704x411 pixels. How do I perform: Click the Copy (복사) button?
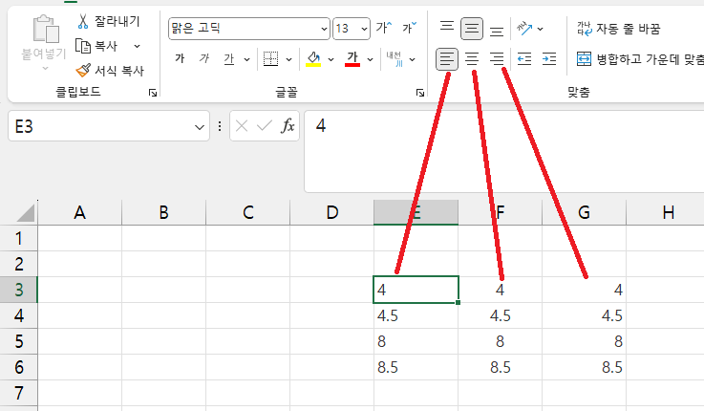[x=96, y=46]
